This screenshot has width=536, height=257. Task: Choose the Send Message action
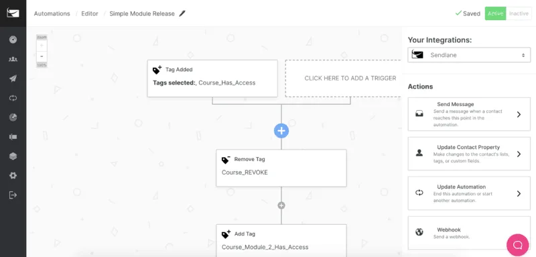[469, 114]
